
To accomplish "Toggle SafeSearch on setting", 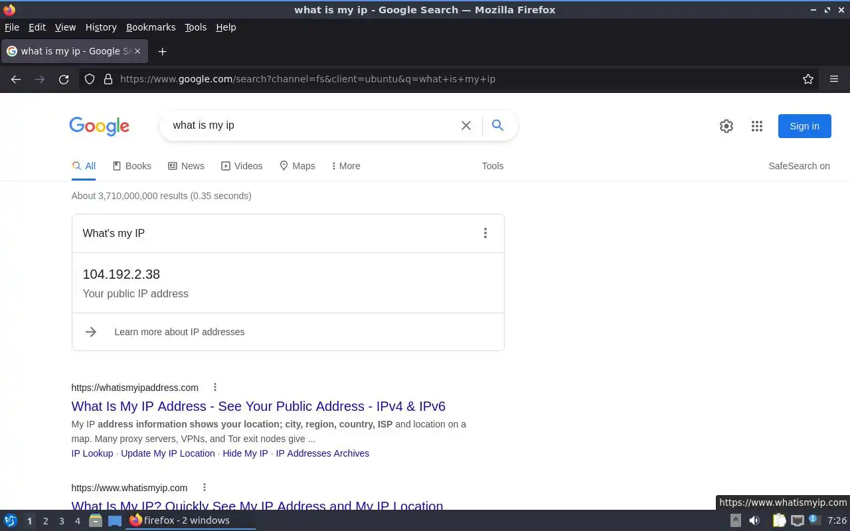I will (799, 166).
